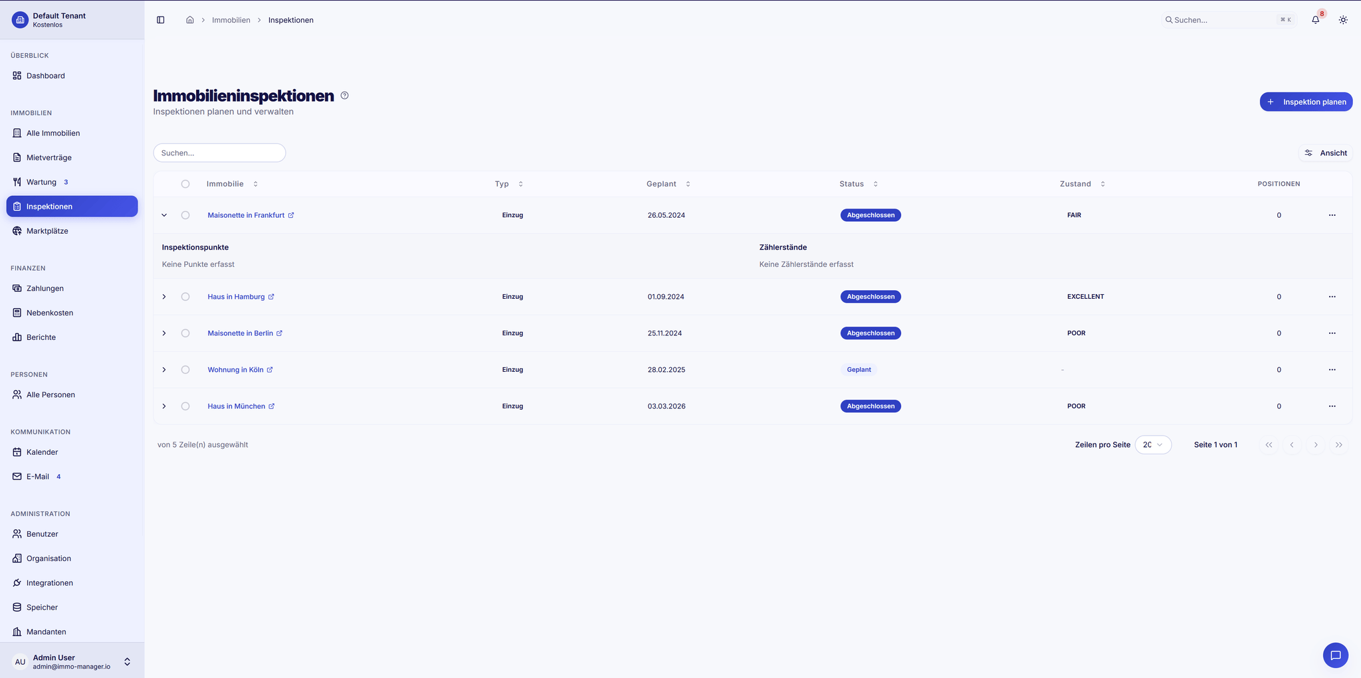Expand the Haus in Hamburg row

(164, 297)
